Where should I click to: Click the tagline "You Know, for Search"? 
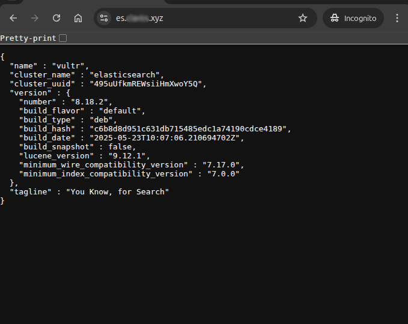(x=117, y=192)
